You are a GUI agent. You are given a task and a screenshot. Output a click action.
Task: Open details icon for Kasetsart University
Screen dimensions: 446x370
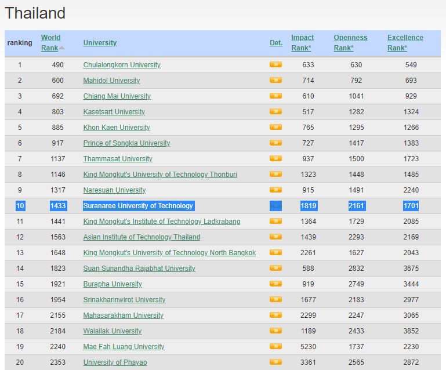click(x=275, y=111)
